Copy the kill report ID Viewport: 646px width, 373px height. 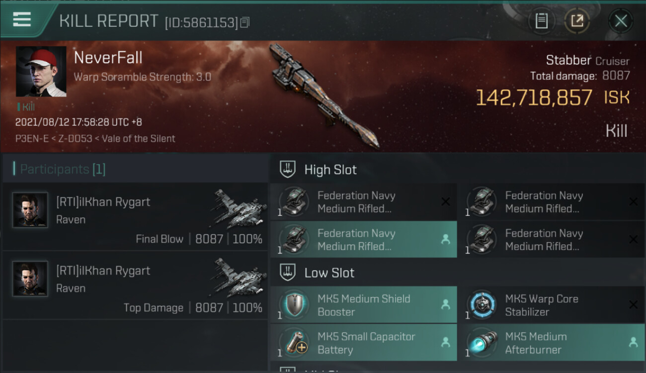pos(244,22)
